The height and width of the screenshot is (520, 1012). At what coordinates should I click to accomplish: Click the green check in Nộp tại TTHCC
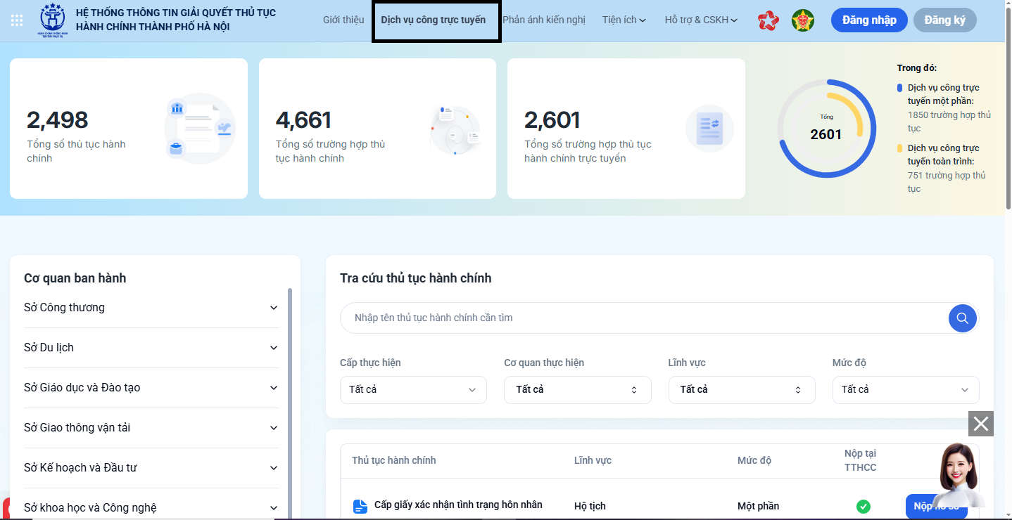pos(864,506)
